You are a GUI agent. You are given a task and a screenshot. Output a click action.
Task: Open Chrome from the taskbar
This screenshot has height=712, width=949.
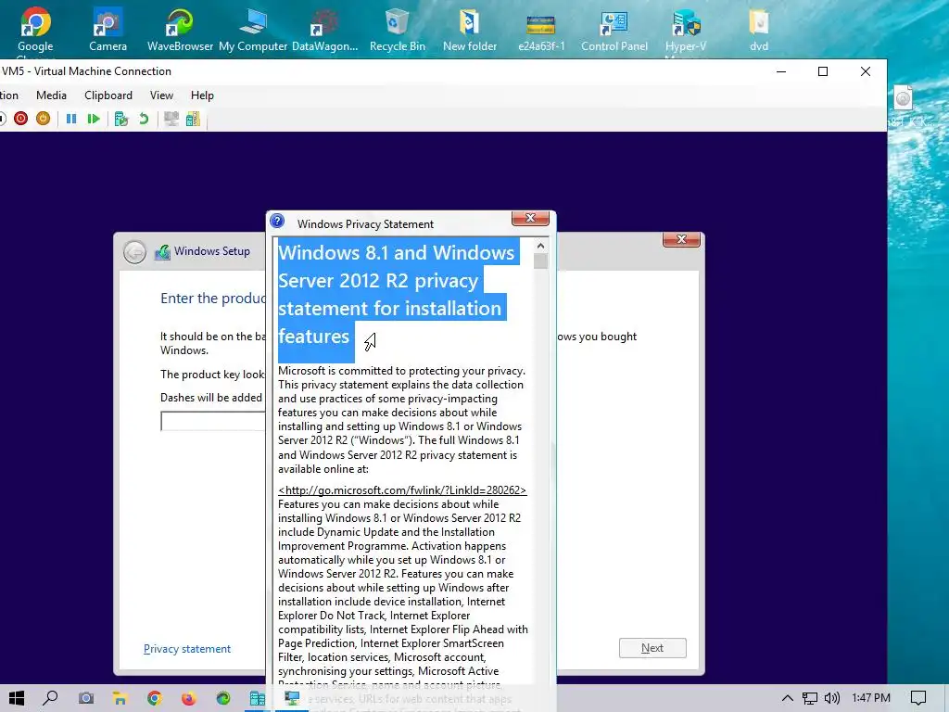click(155, 698)
